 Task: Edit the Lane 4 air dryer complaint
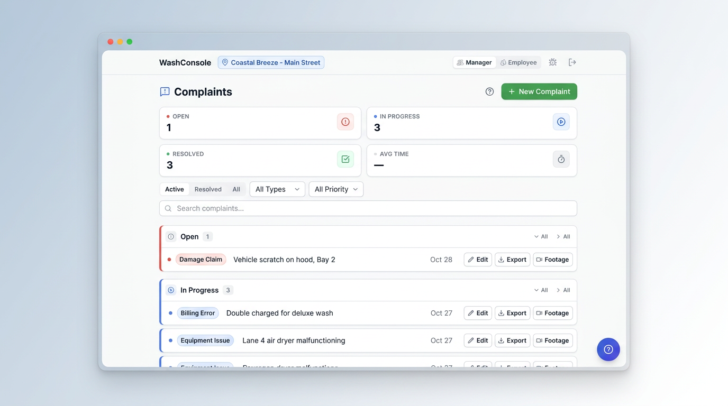[478, 340]
